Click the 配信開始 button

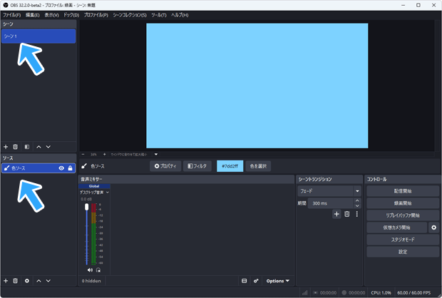[403, 191]
